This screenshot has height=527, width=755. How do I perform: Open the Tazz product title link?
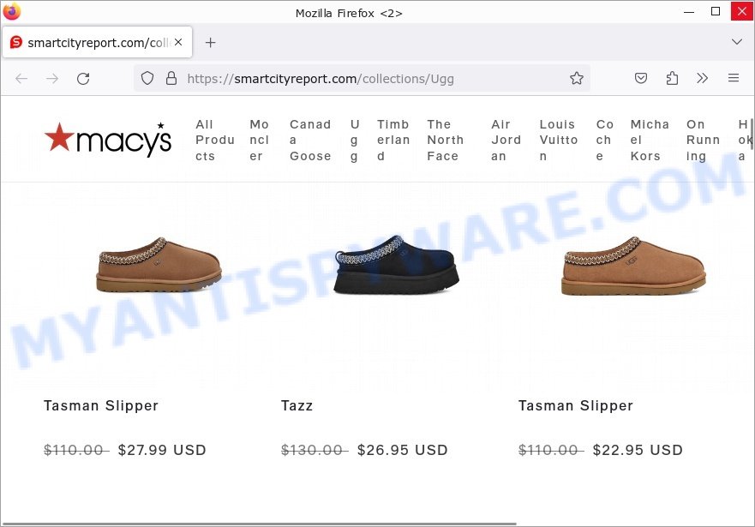(x=297, y=405)
